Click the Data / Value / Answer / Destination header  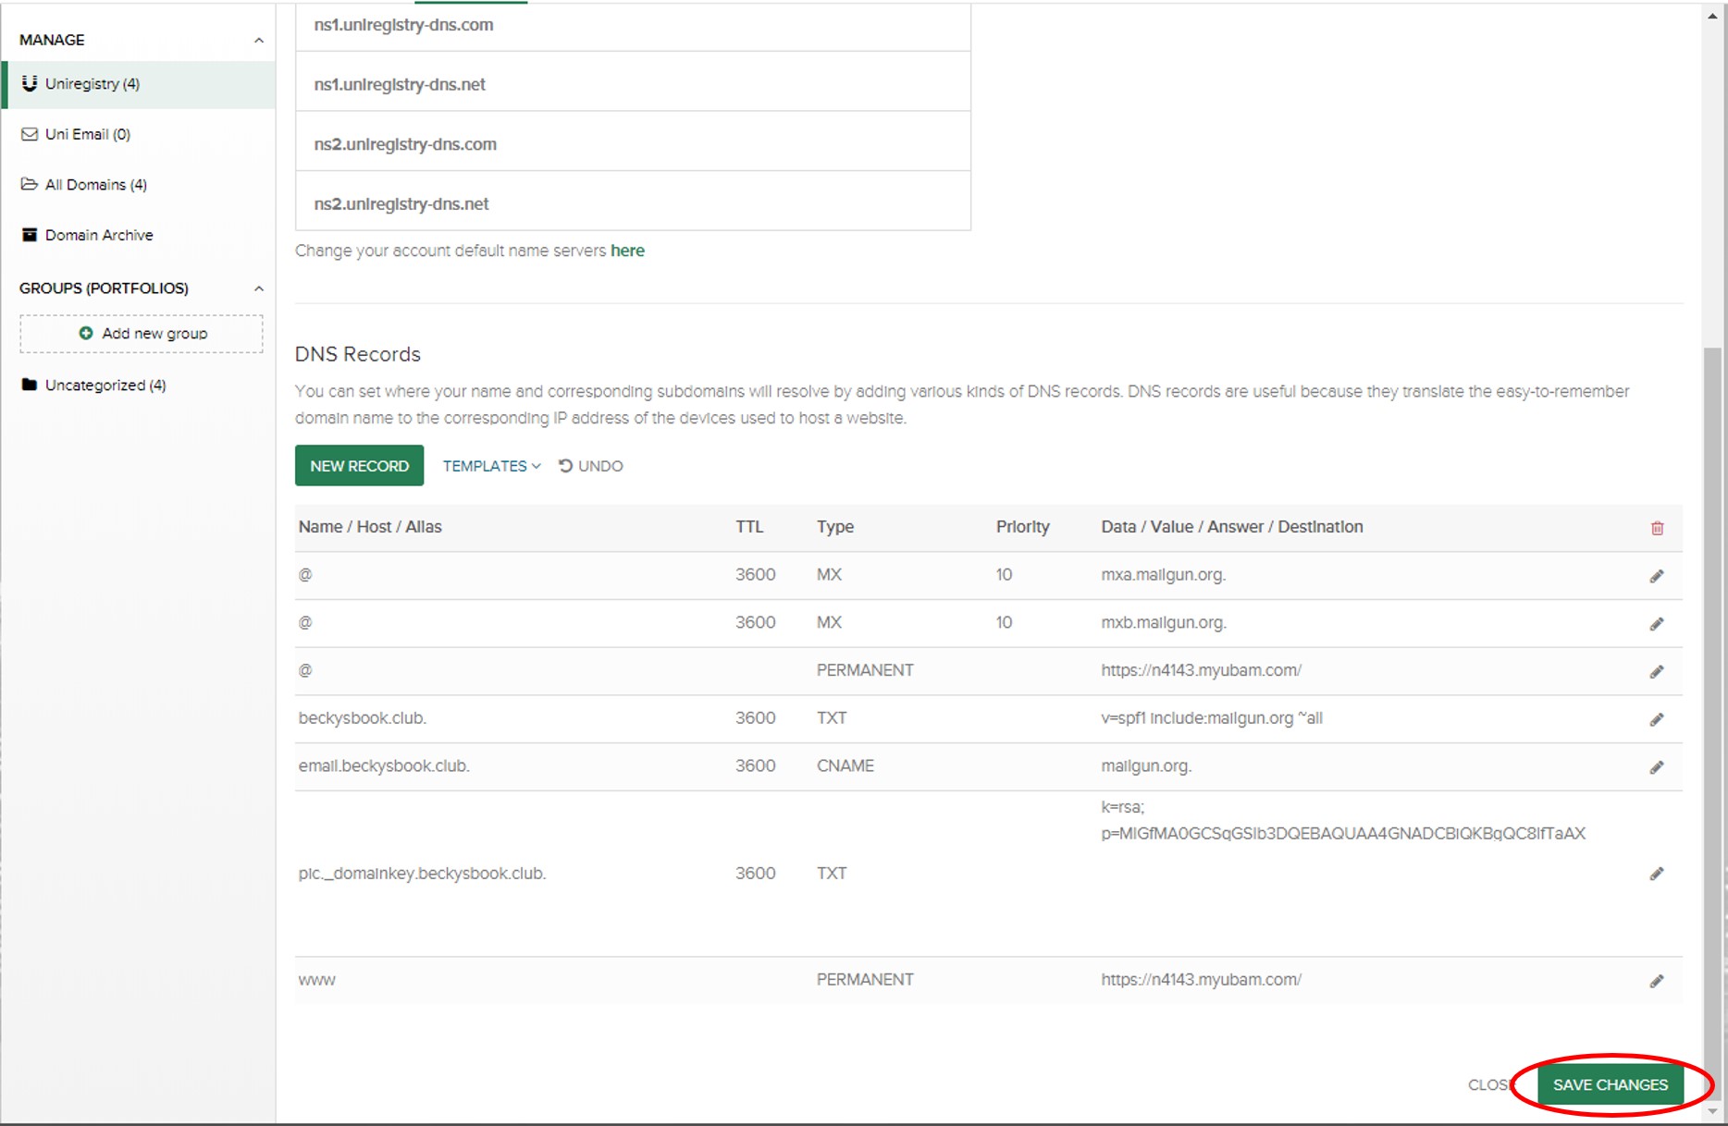1231,527
